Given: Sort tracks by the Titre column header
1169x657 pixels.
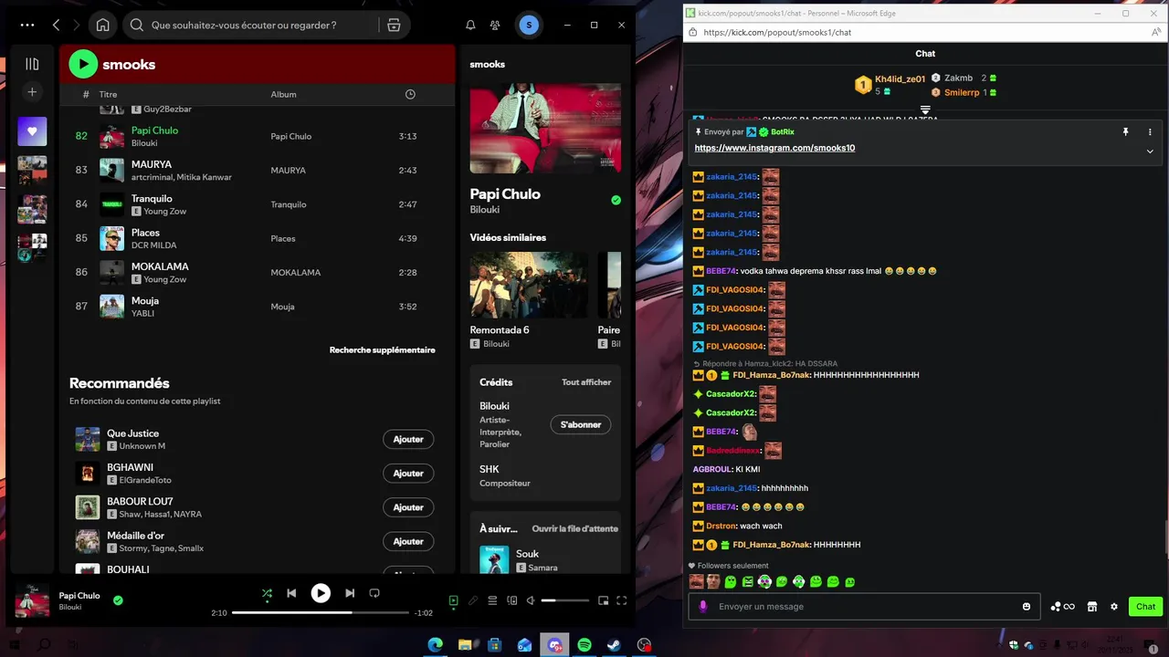Looking at the screenshot, I should [108, 95].
